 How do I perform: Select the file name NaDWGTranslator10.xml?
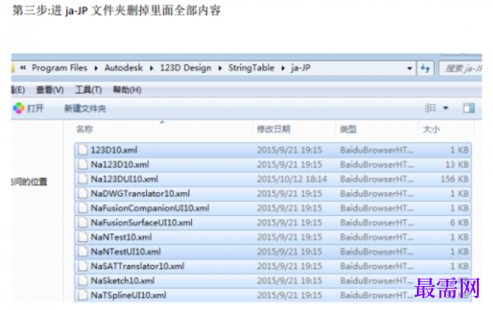coord(140,194)
